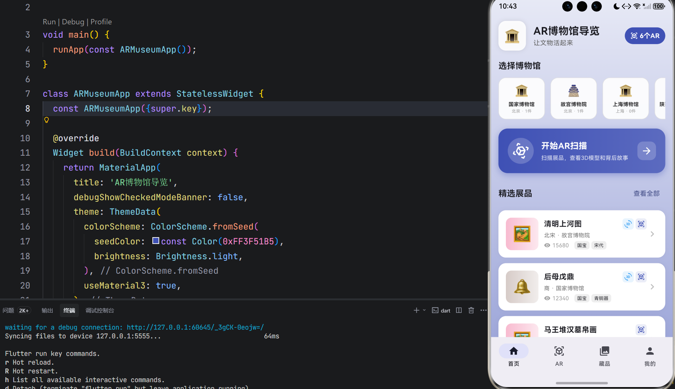Click the phone home gesture bar
The height and width of the screenshot is (389, 675).
(x=582, y=383)
